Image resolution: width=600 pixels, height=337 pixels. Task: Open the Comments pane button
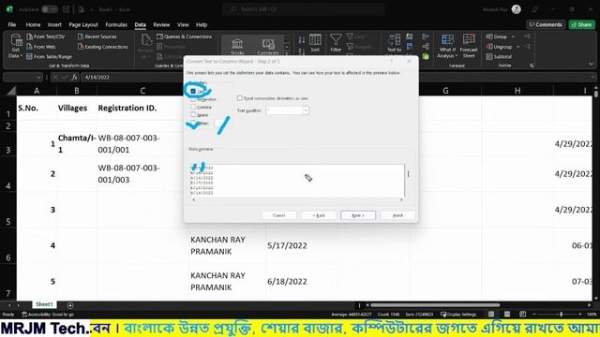[546, 24]
